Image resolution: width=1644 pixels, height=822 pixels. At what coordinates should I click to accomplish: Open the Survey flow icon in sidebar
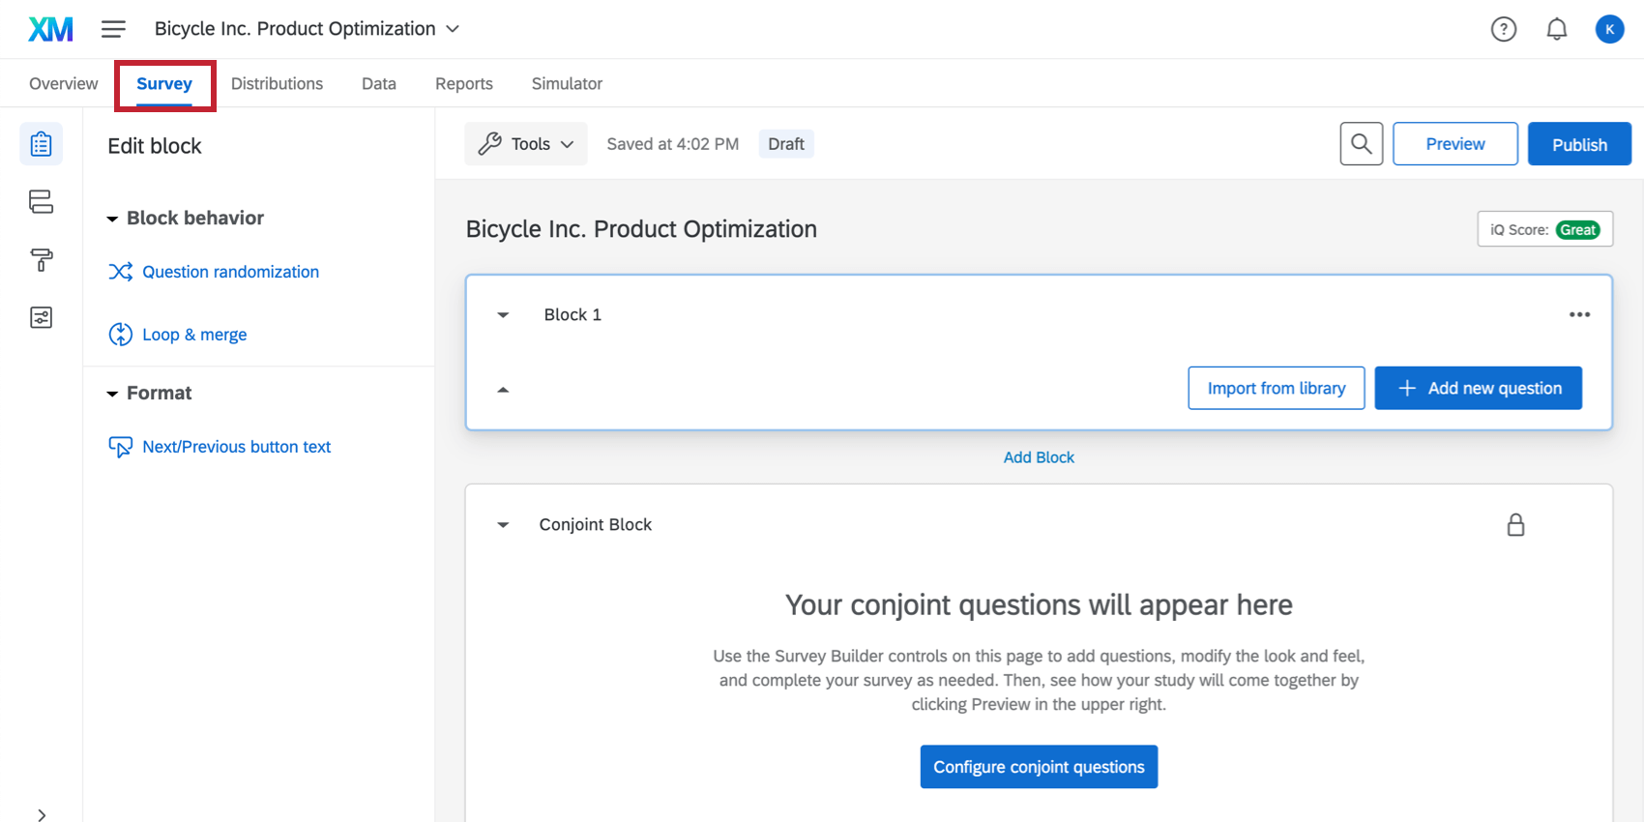(x=41, y=201)
